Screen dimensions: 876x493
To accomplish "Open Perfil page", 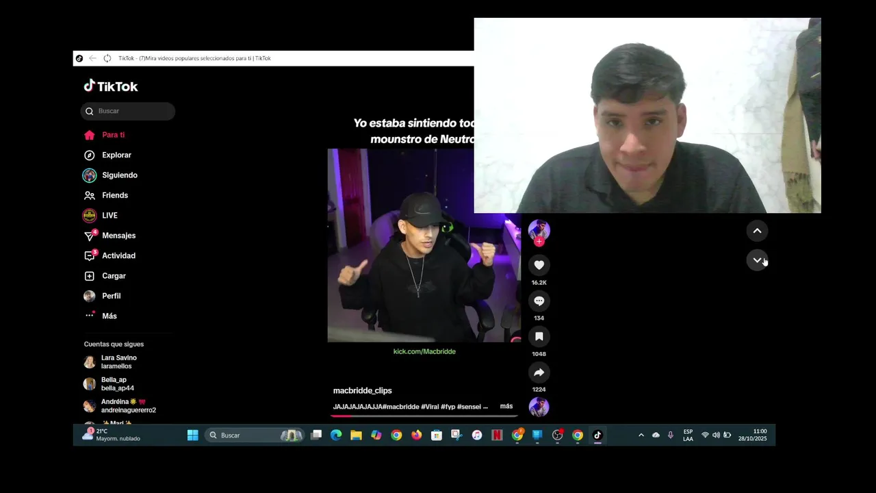I will point(103,296).
